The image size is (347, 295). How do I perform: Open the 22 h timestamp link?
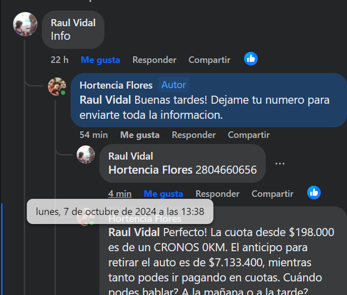(60, 60)
